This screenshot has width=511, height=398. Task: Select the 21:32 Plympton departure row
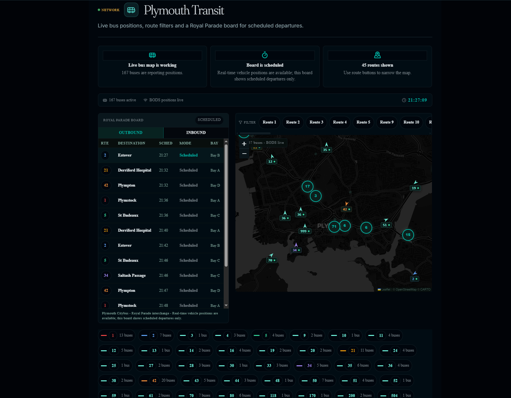point(161,185)
